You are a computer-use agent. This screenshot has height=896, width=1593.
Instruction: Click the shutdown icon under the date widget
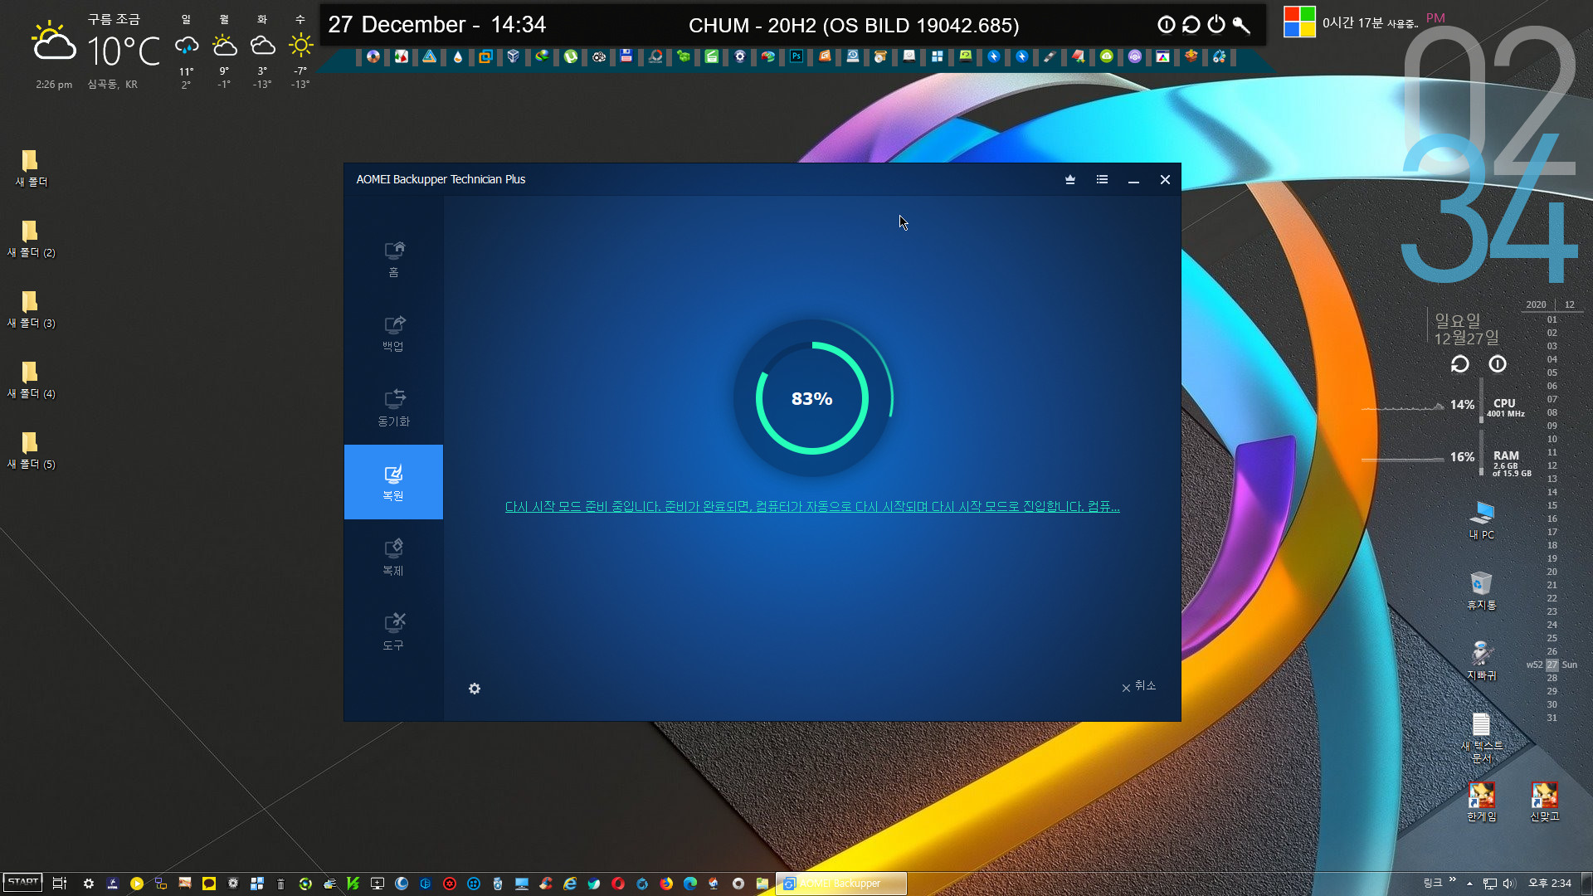(1498, 364)
